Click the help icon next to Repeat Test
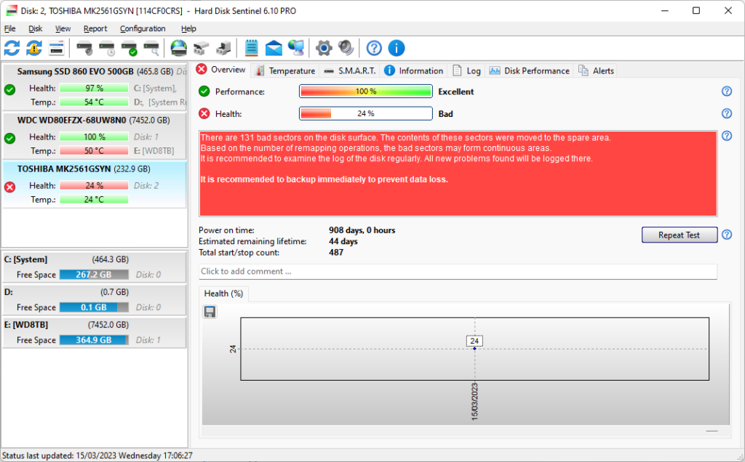The width and height of the screenshot is (745, 462). (x=727, y=235)
